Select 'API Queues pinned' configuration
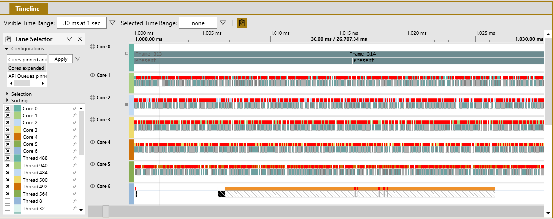The width and height of the screenshot is (553, 219). point(27,76)
